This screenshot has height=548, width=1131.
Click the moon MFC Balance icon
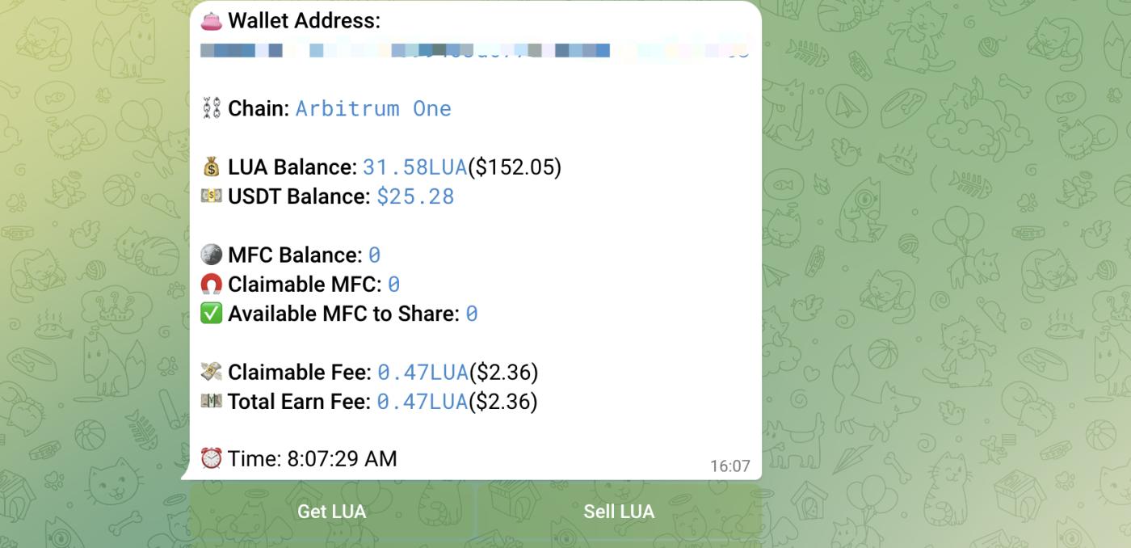pyautogui.click(x=212, y=255)
